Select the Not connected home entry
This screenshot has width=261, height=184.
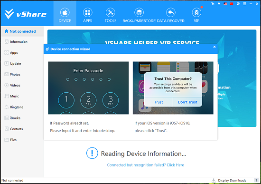coord(22,31)
